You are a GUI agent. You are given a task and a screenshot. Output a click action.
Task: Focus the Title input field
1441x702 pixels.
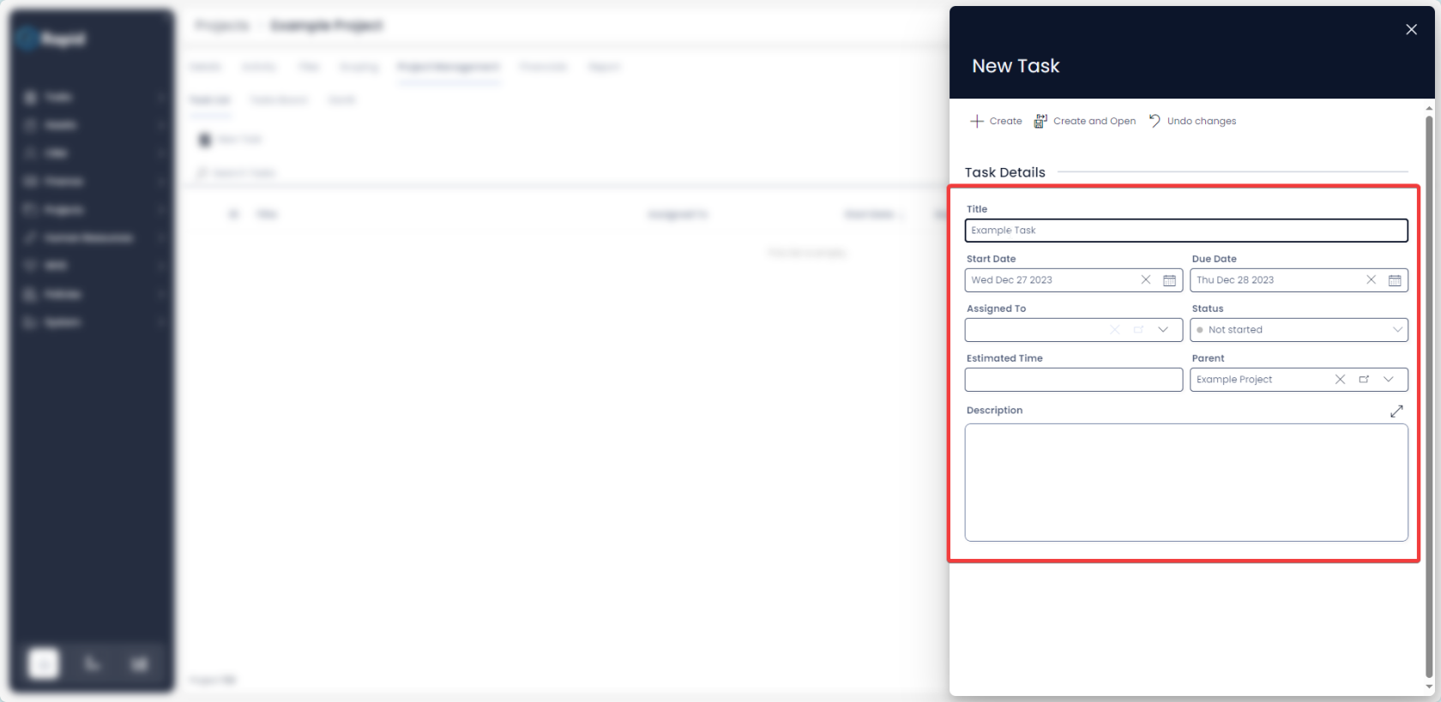[1186, 231]
